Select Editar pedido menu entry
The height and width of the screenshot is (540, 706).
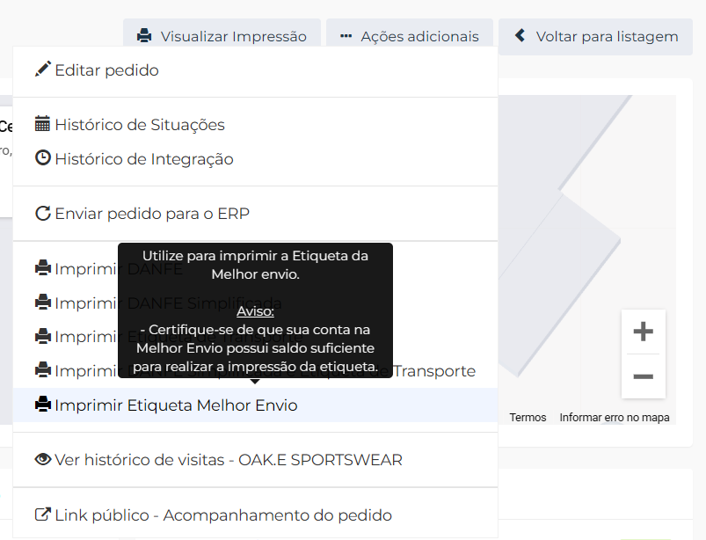point(255,70)
